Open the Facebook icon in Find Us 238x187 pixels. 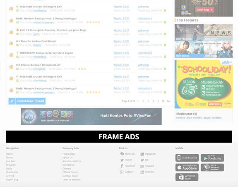pyautogui.click(x=122, y=166)
